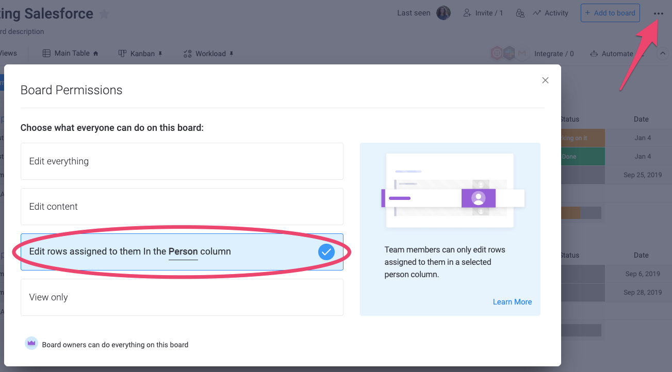Click the board discussion icon beside Invite
This screenshot has height=372, width=672.
[520, 13]
